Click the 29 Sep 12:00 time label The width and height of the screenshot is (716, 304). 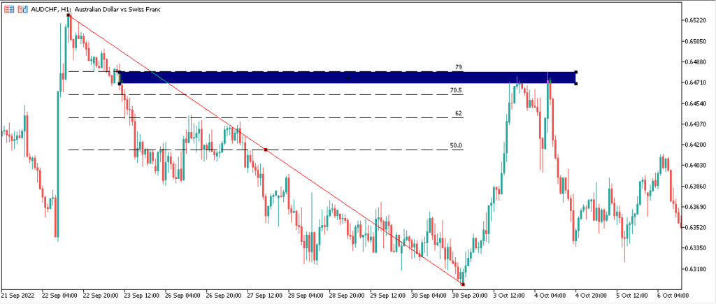(387, 296)
